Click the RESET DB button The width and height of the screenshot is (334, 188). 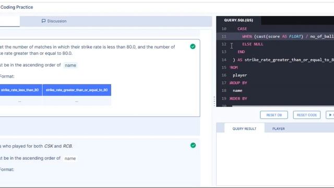[x=274, y=115]
